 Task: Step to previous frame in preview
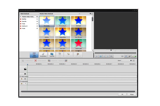pos(104,56)
